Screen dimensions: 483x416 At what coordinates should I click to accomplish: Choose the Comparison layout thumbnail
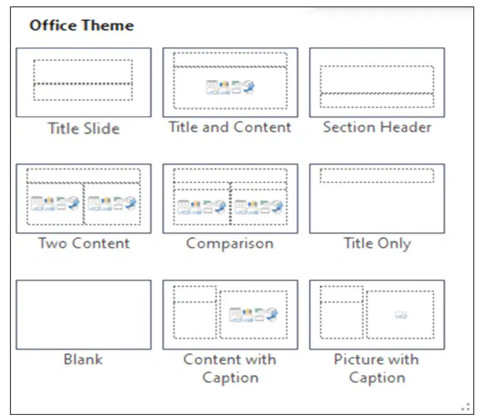coord(230,198)
